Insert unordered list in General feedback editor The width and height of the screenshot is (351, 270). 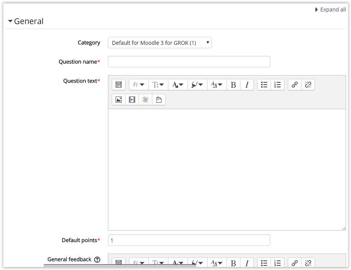[x=264, y=263]
